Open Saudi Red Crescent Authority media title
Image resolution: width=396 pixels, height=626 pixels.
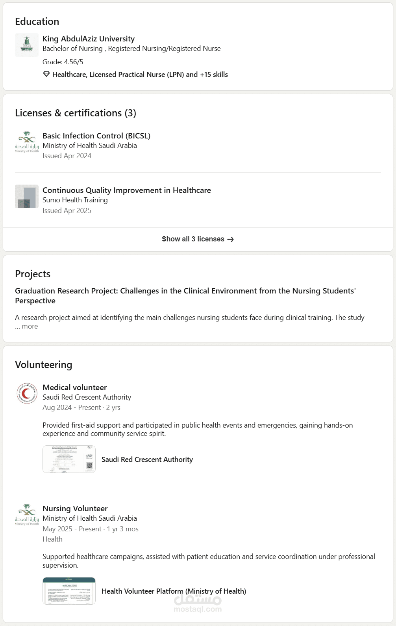click(x=147, y=460)
